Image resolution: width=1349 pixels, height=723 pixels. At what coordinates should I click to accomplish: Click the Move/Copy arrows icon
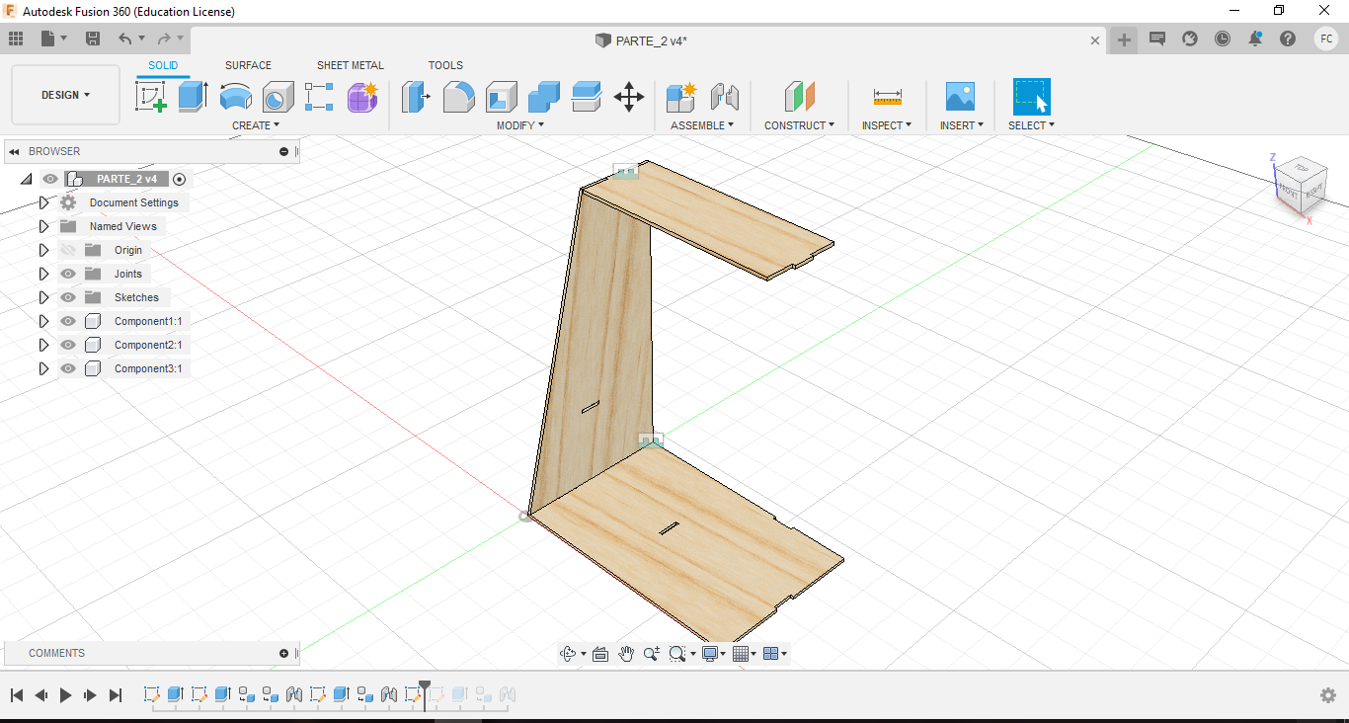(x=629, y=97)
